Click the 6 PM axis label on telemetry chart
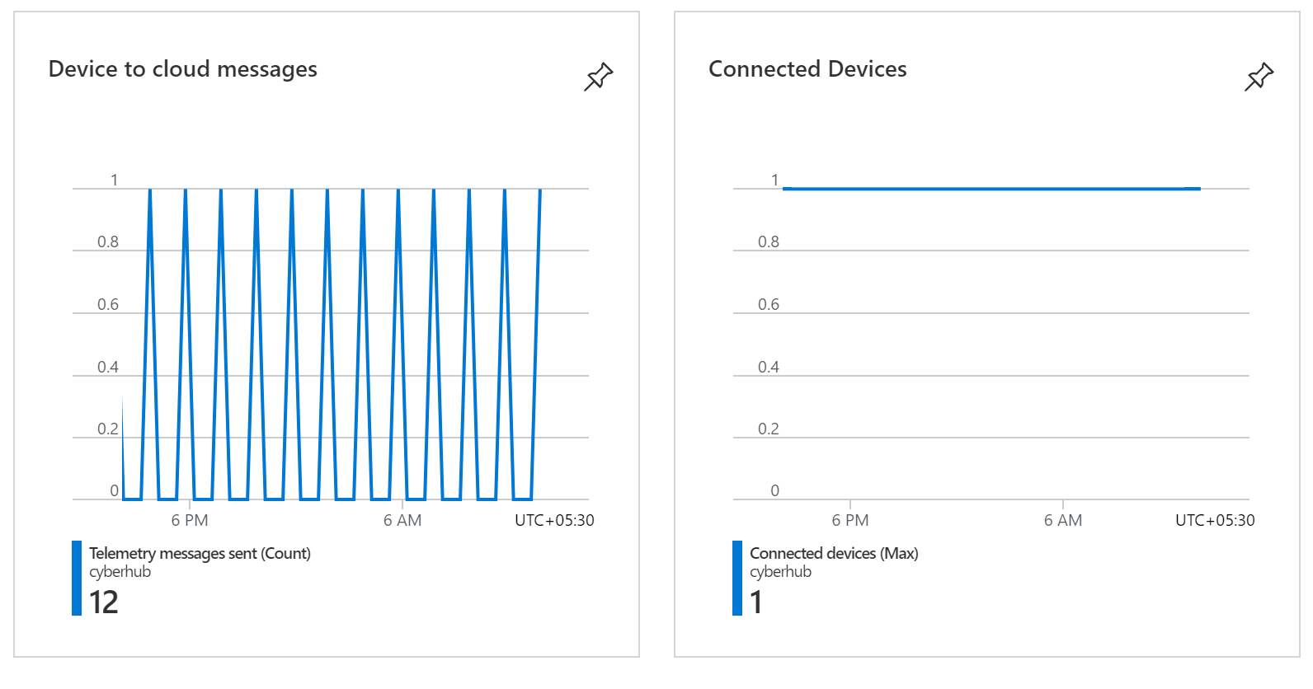 coord(191,520)
